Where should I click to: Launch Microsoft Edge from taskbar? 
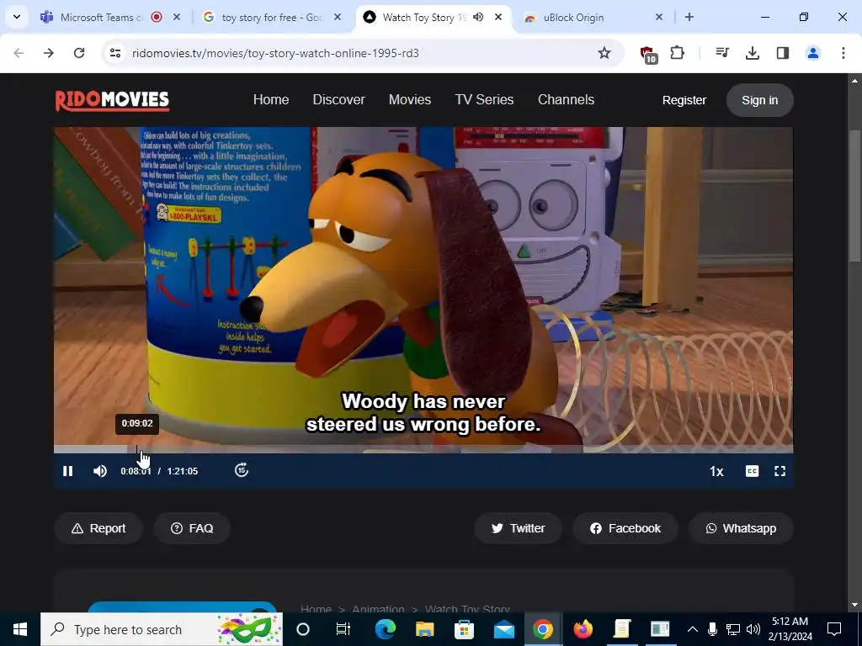(386, 629)
